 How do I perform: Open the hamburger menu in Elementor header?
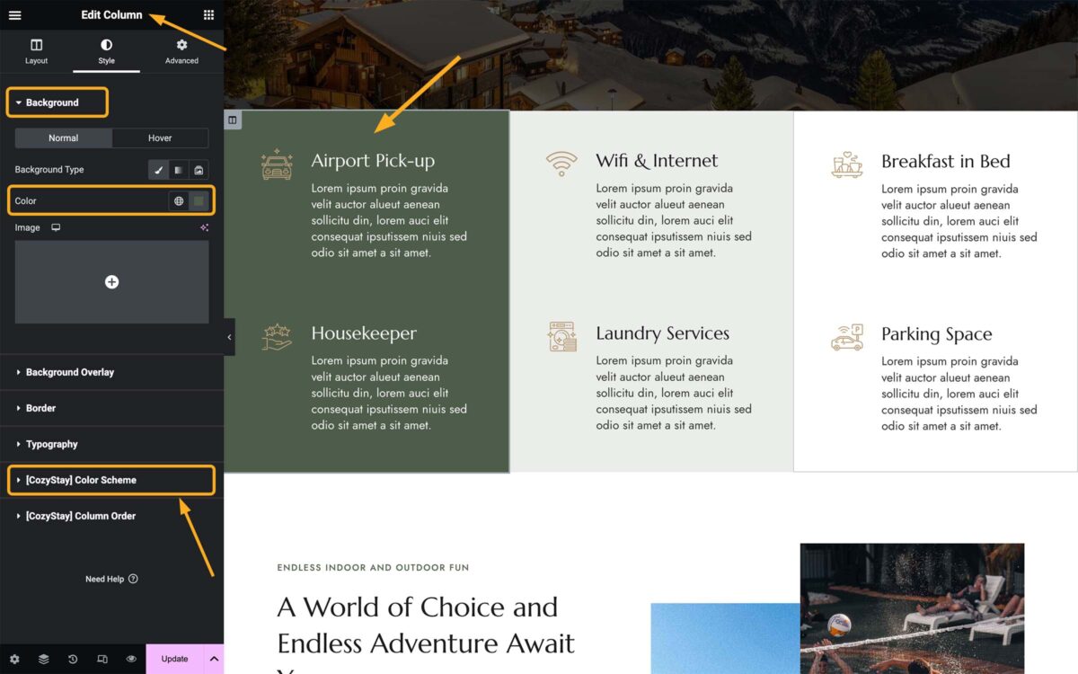[x=14, y=14]
